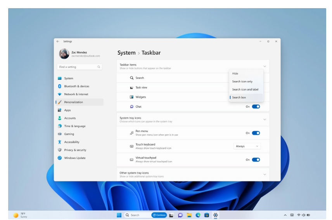
Task: Click the Search magnifier icon row
Action: click(x=131, y=78)
